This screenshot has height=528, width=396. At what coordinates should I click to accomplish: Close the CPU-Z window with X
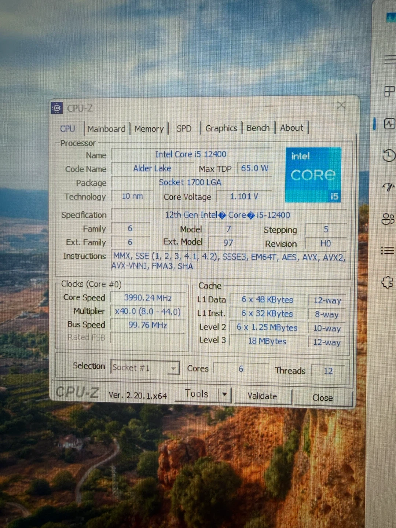click(341, 105)
